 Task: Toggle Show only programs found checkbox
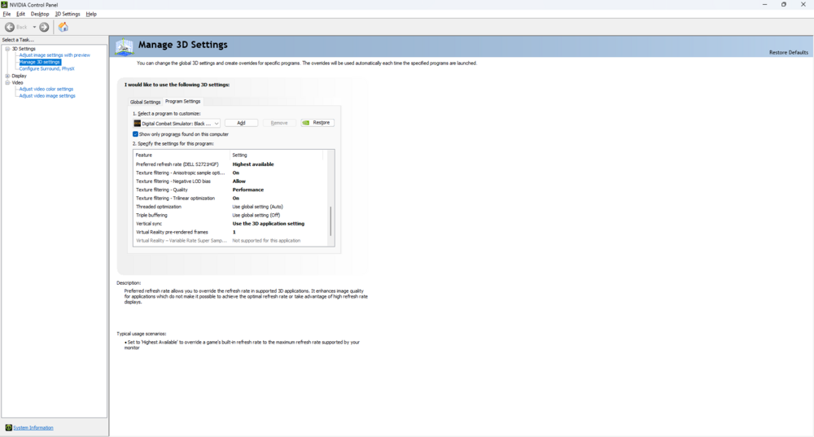tap(135, 134)
